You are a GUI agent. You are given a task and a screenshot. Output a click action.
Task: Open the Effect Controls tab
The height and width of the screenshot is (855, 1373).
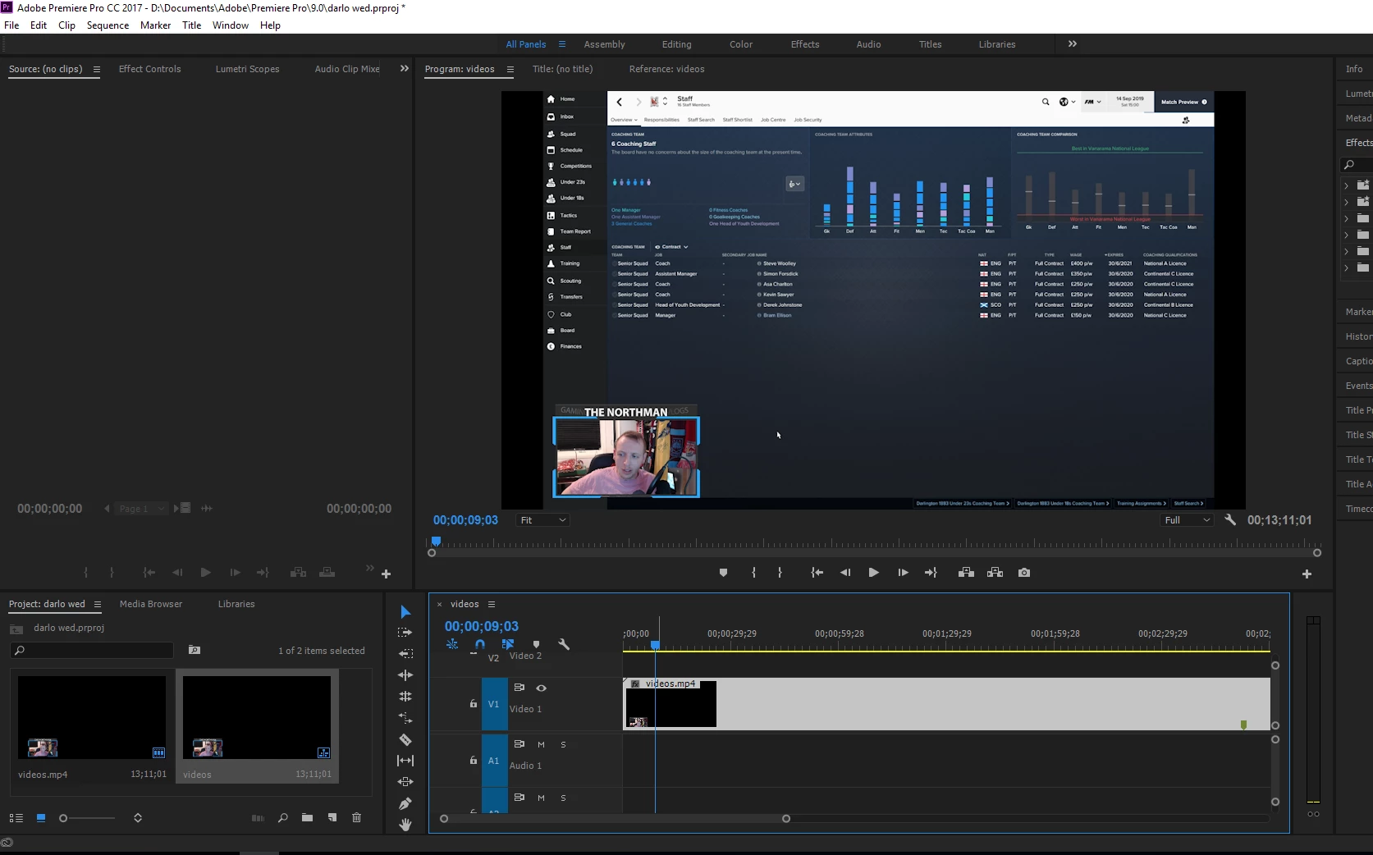pos(150,69)
